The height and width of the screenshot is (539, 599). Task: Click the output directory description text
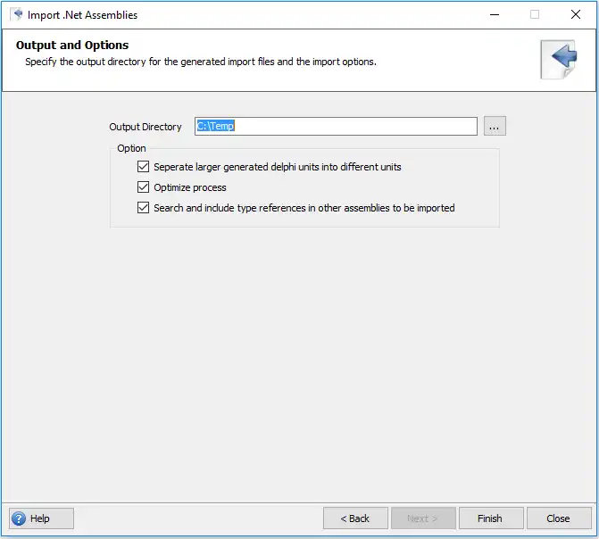point(201,62)
